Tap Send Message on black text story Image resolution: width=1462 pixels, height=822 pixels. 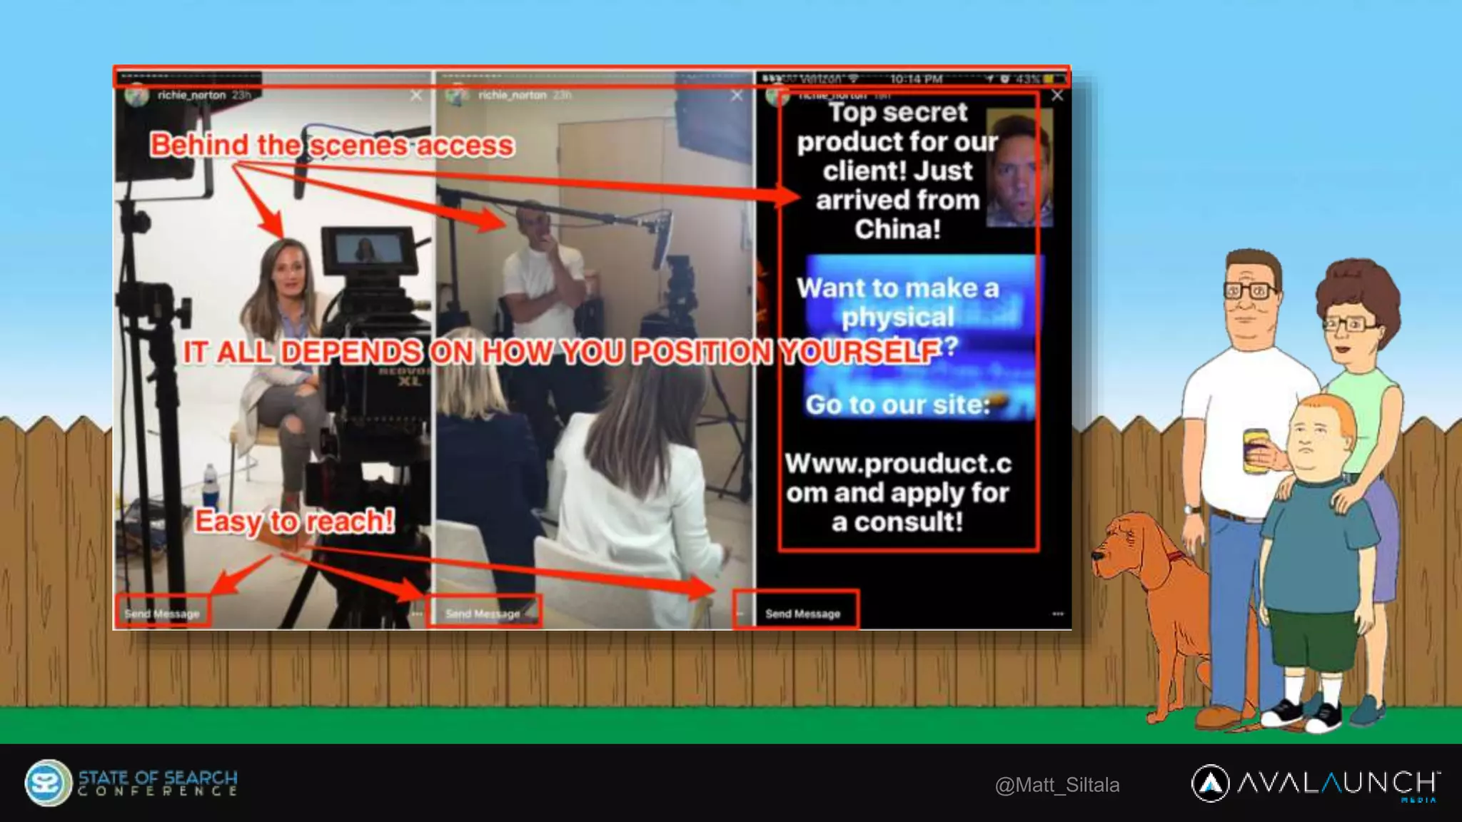pyautogui.click(x=802, y=614)
